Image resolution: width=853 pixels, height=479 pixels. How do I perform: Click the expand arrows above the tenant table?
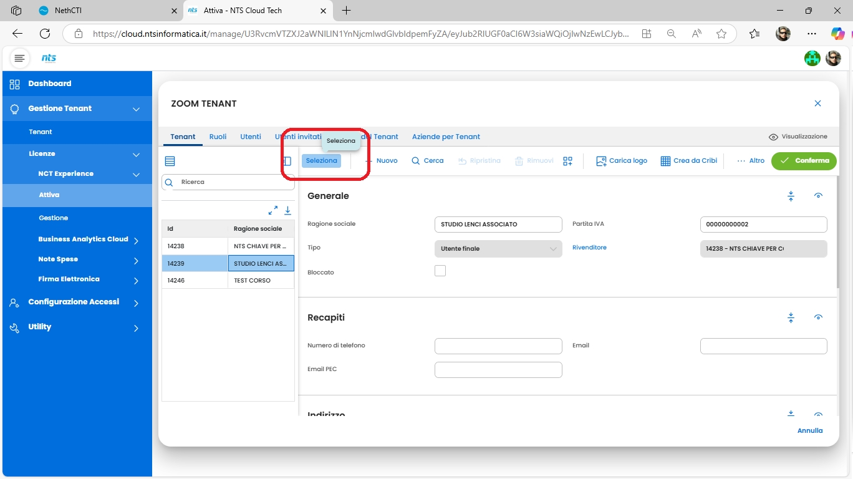coord(273,210)
